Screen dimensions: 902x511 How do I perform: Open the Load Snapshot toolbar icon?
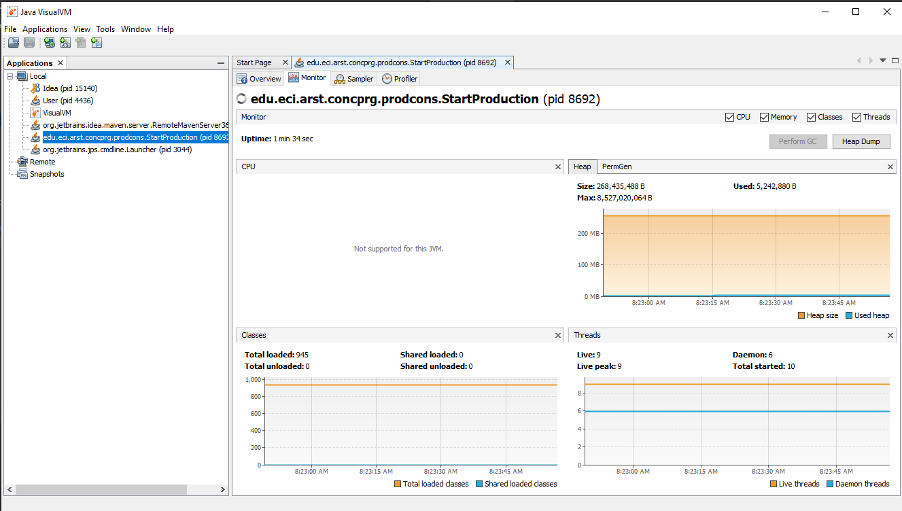[13, 43]
